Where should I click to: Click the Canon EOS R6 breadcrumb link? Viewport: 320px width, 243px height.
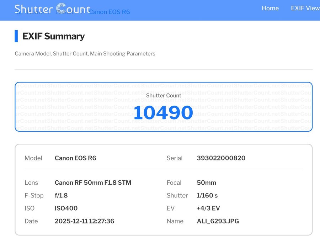(109, 12)
